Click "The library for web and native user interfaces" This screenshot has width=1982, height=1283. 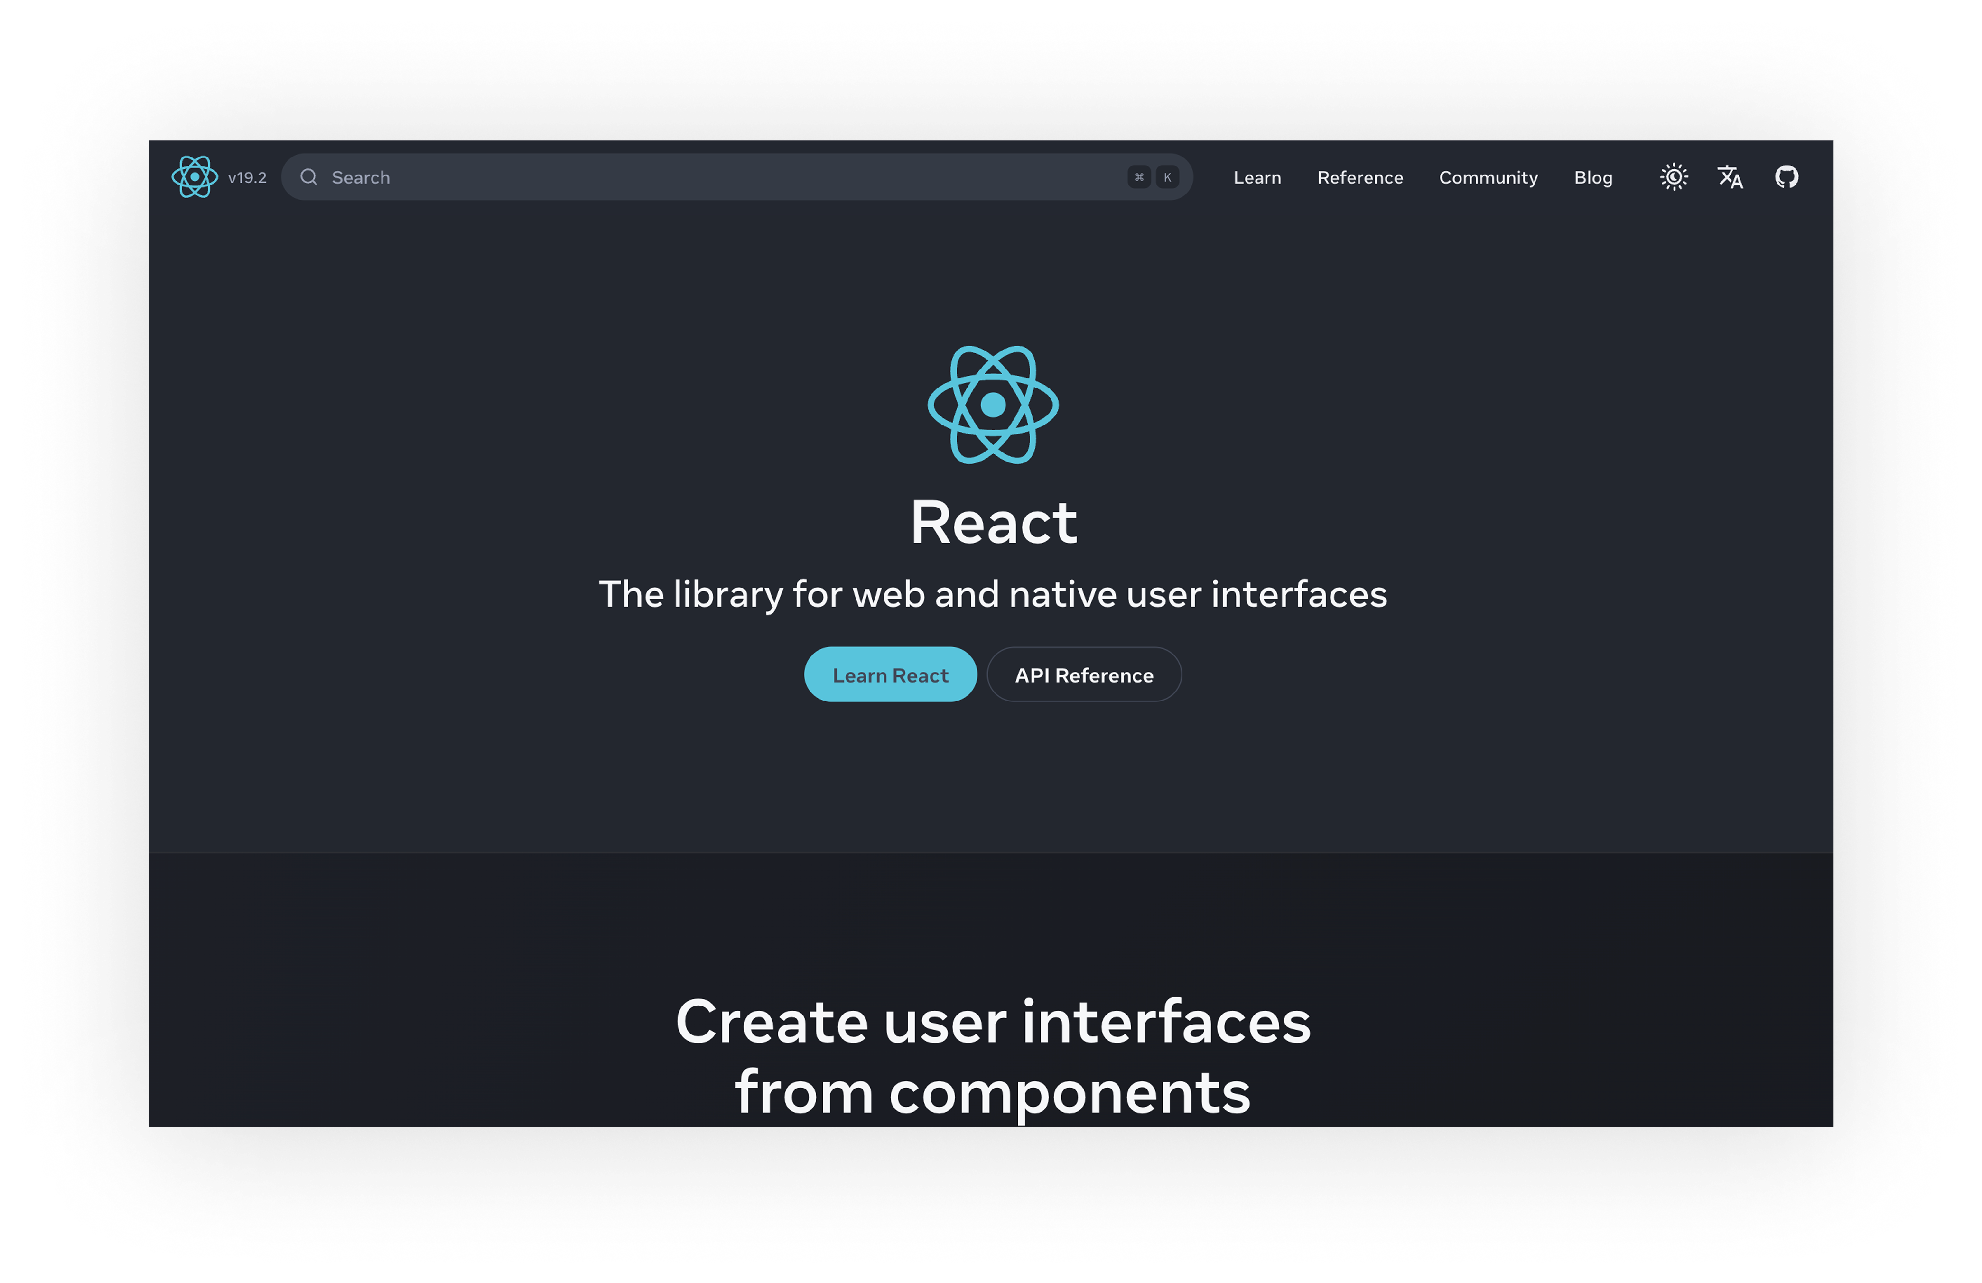click(x=993, y=594)
